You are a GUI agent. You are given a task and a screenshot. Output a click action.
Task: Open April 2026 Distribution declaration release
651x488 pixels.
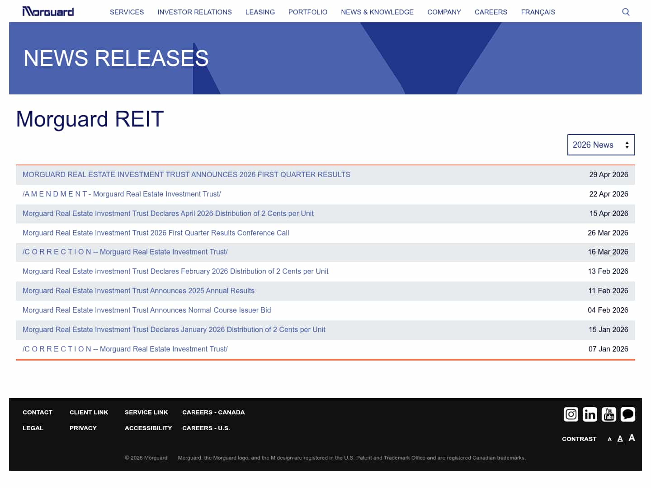(x=168, y=214)
